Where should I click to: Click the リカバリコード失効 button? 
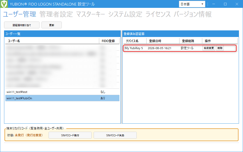click(x=115, y=135)
